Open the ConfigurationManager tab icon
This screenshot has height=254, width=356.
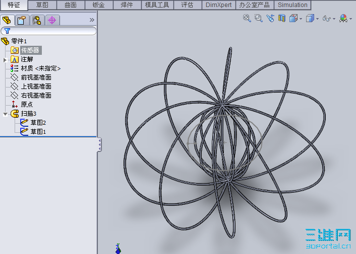tap(37, 20)
